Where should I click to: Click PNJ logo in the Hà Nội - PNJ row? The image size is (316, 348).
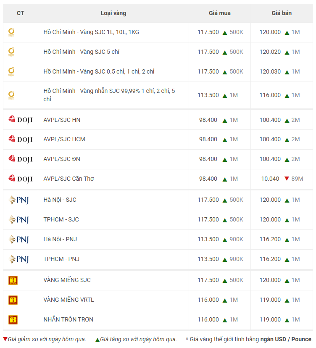(x=18, y=240)
